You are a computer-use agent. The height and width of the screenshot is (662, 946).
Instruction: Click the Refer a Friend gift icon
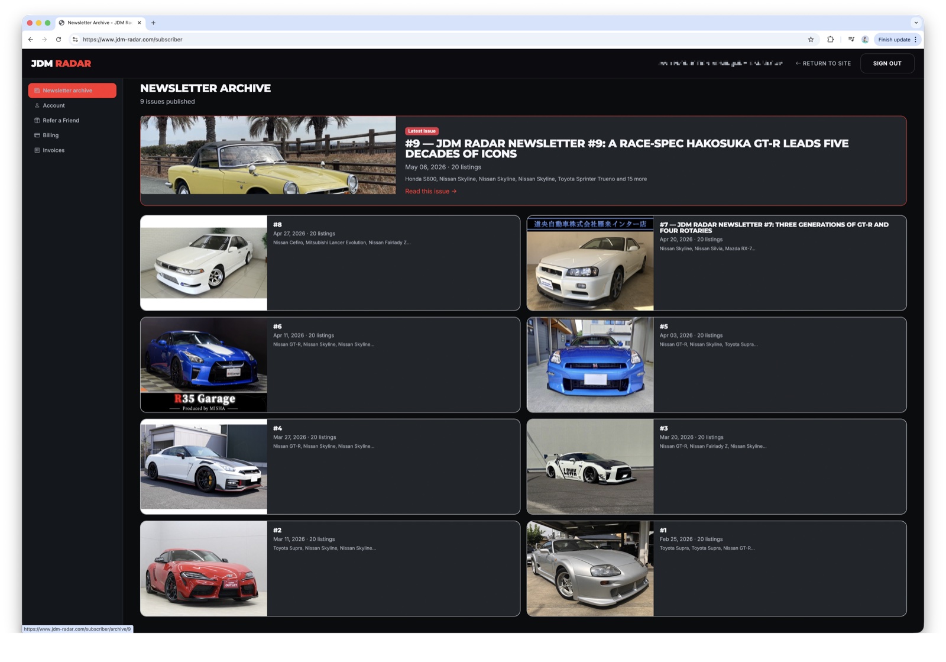(37, 120)
